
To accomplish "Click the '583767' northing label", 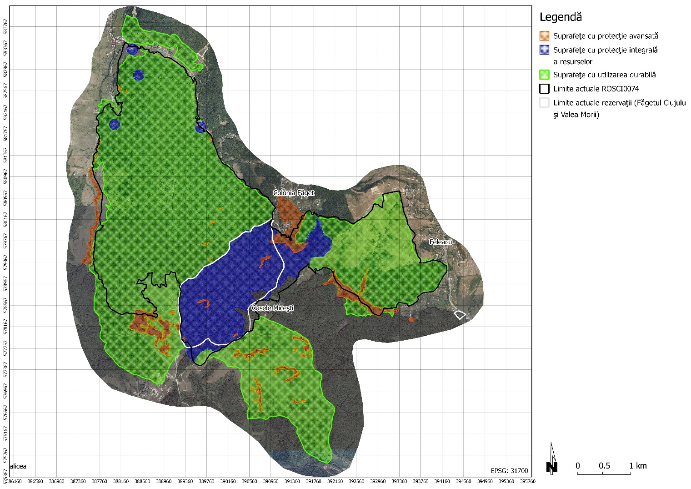I will (x=5, y=27).
